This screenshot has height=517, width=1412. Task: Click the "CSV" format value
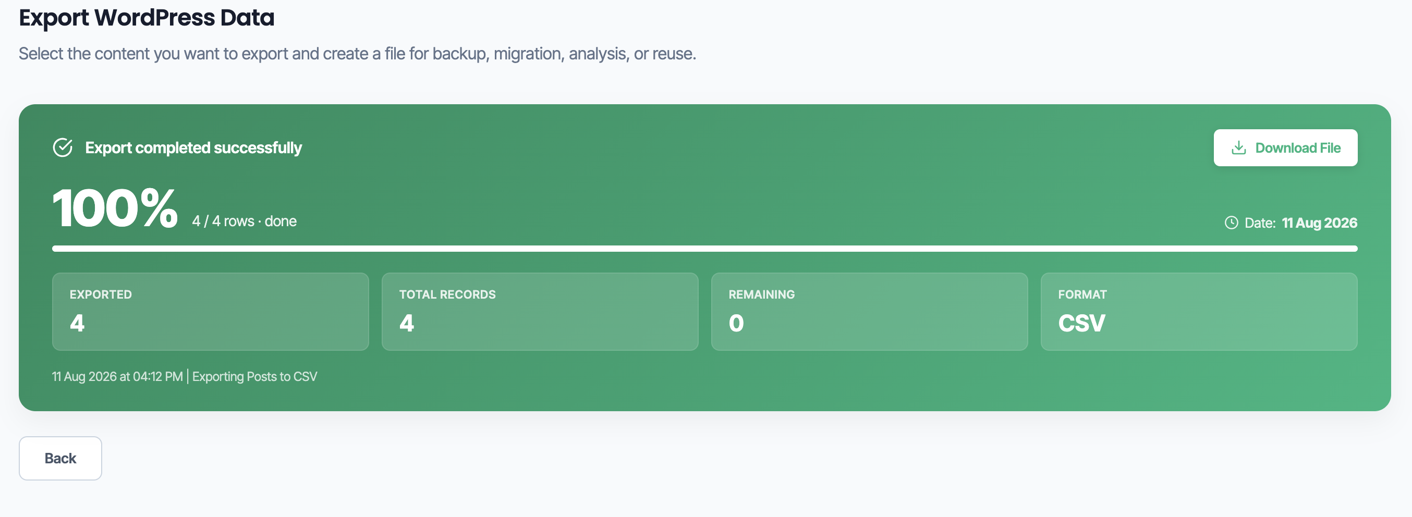click(1081, 323)
